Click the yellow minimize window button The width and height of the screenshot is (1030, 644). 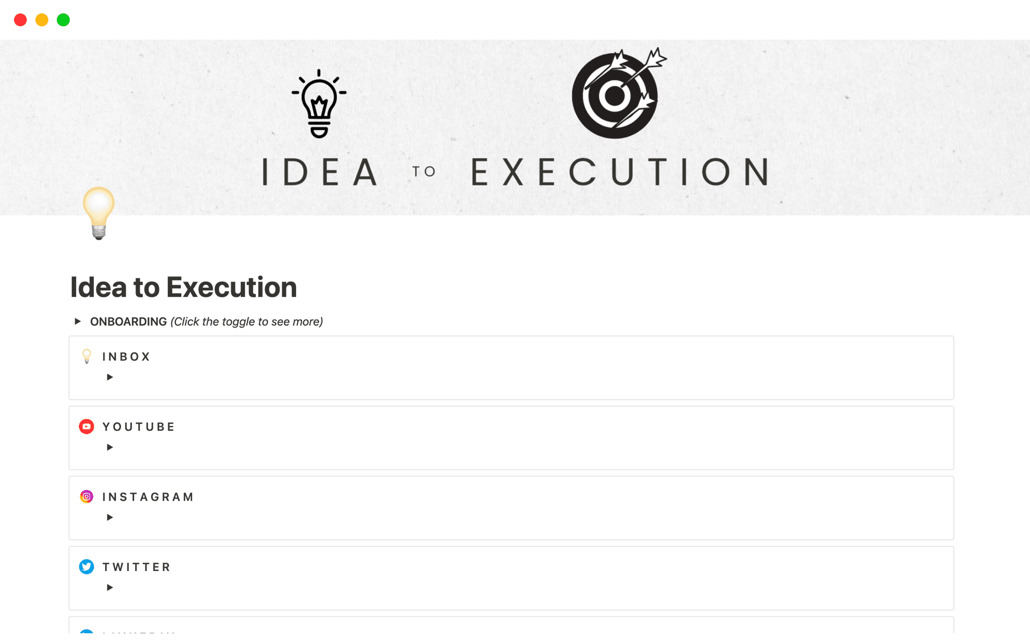click(42, 20)
